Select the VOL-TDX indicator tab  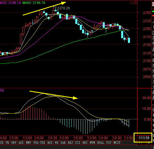39,143
